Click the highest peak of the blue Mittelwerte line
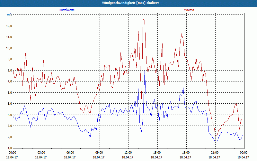 click(145, 71)
